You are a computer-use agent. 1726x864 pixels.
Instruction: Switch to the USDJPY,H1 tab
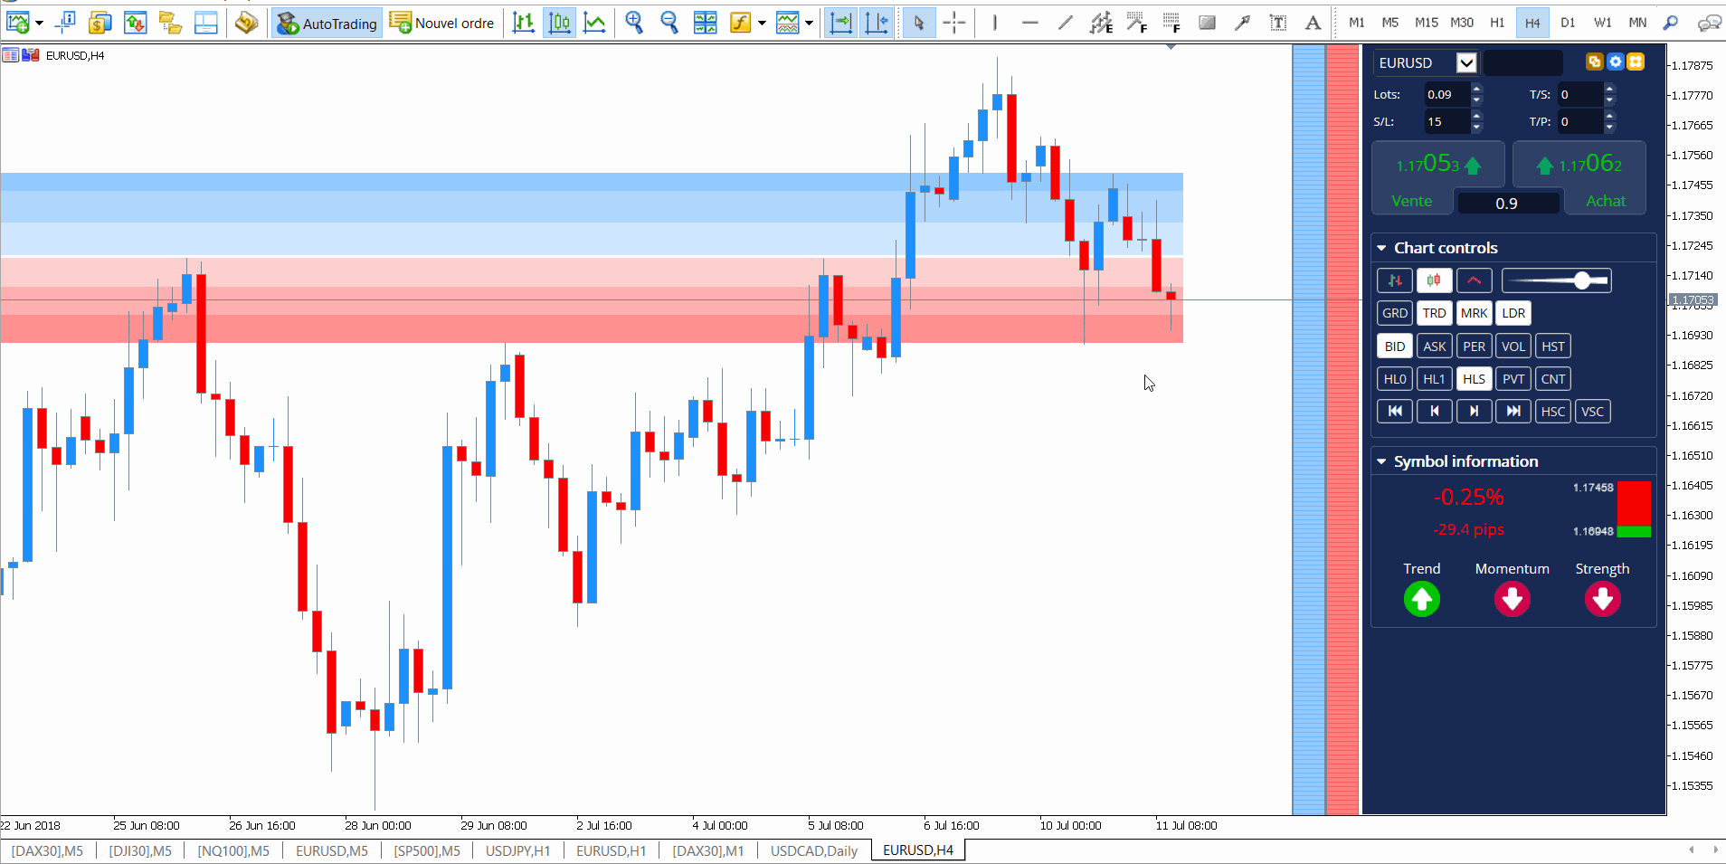[x=517, y=850]
